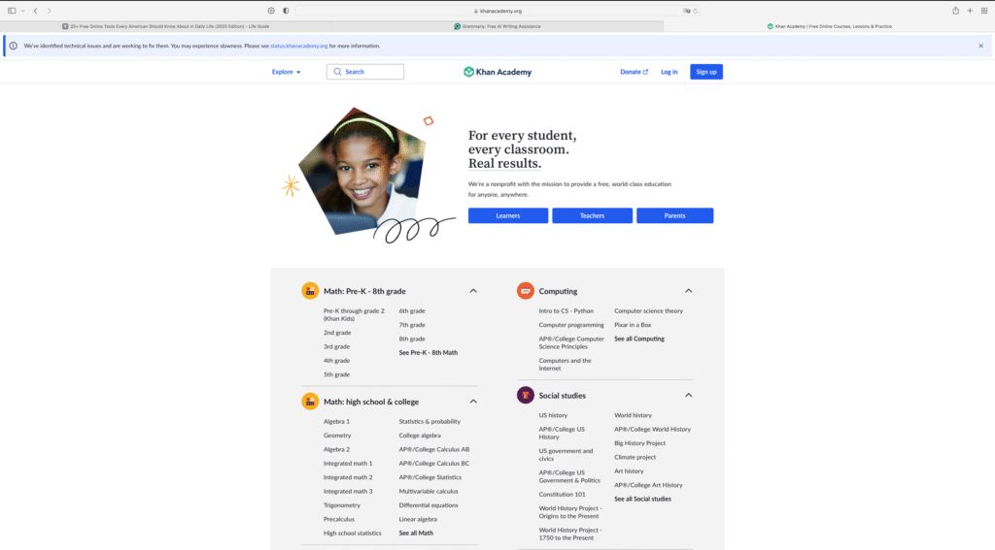995x550 pixels.
Task: Click the Teachers button
Action: [592, 215]
